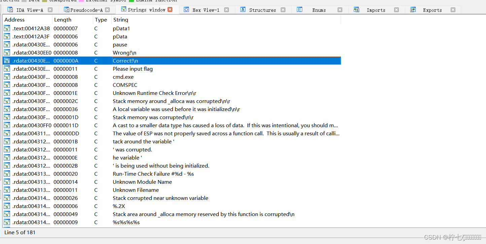Click the Exports tab icon
Viewport: 486px width, 244px height.
point(413,9)
